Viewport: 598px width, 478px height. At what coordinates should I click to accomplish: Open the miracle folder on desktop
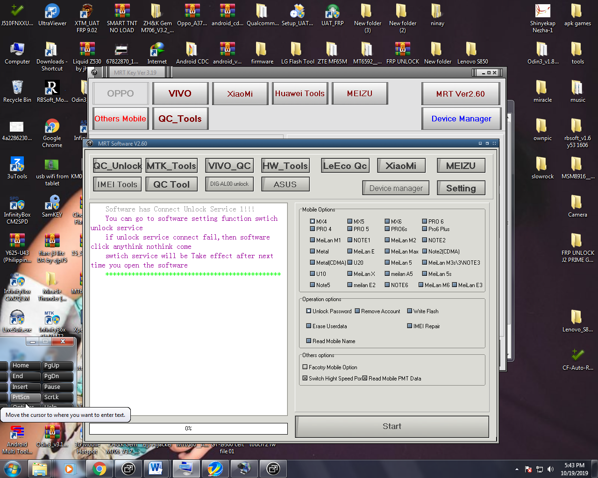point(542,91)
